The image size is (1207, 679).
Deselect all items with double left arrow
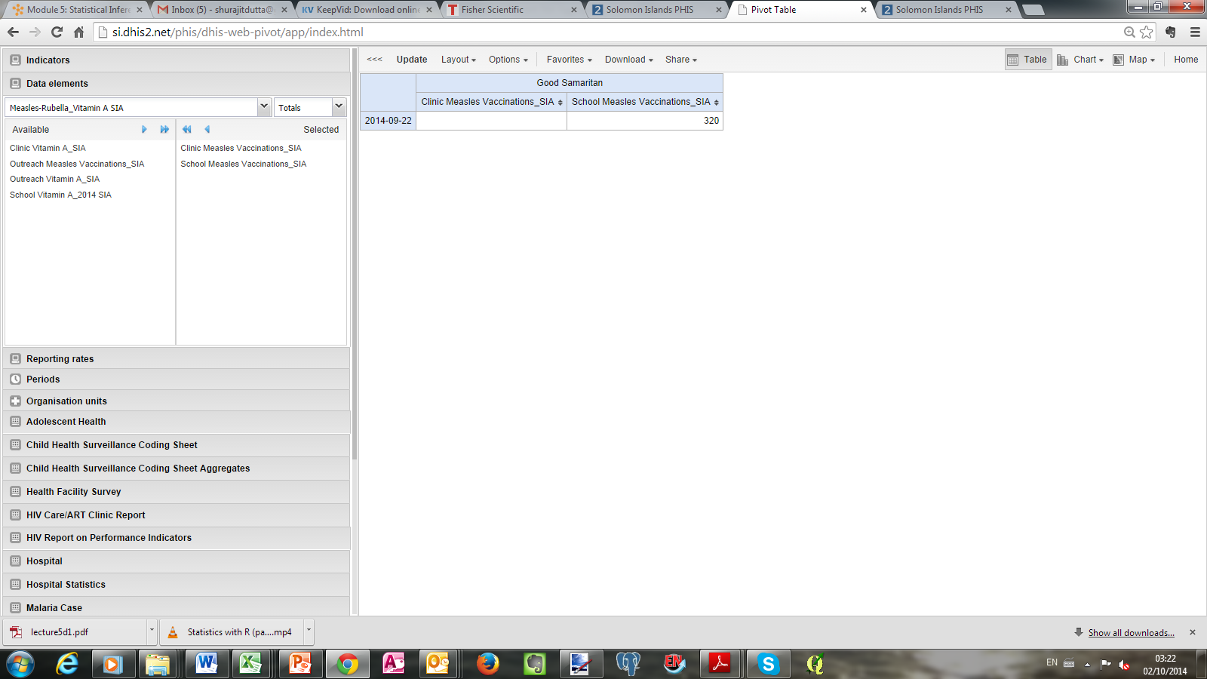[186, 130]
